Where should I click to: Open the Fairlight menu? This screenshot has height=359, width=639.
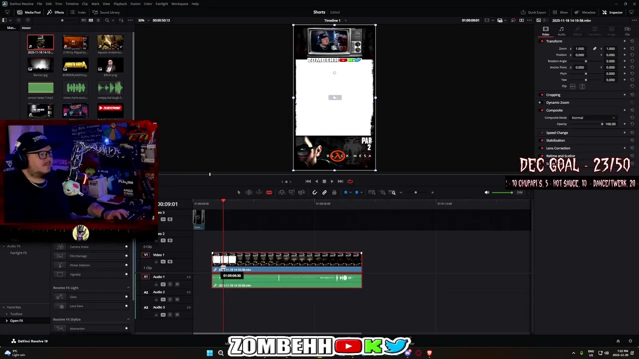[x=162, y=3]
